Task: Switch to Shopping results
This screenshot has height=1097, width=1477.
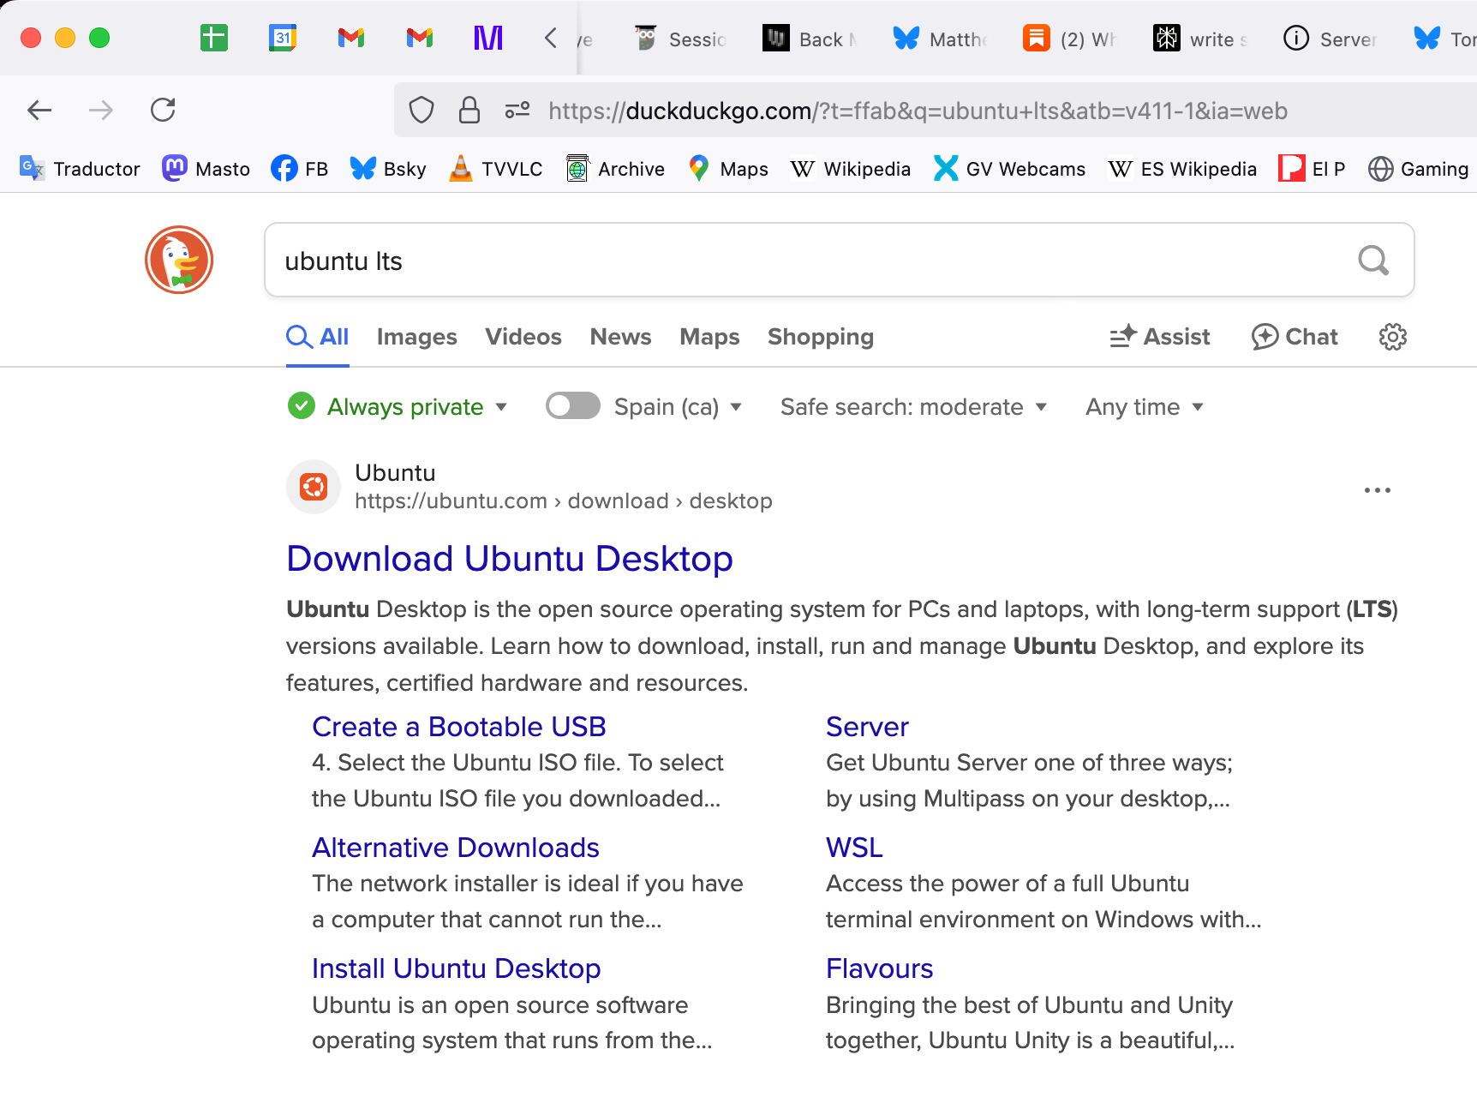Action: click(x=821, y=337)
